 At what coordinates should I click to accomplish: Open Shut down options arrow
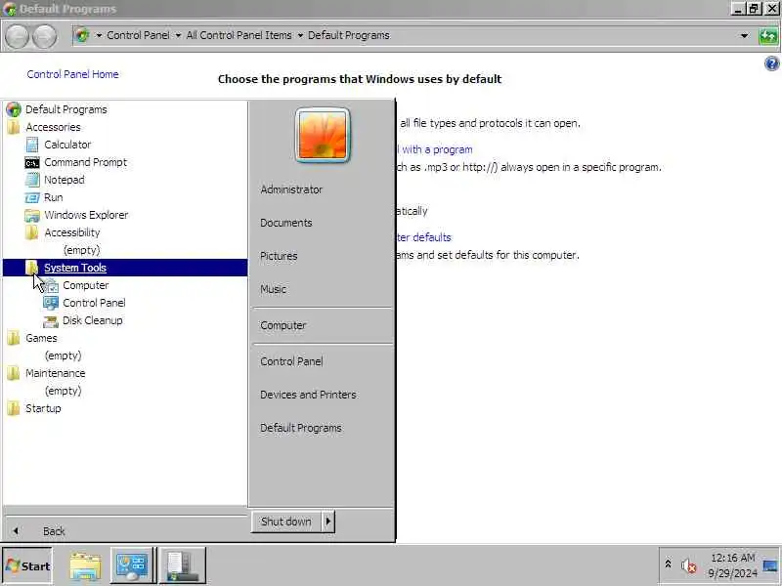coord(328,522)
